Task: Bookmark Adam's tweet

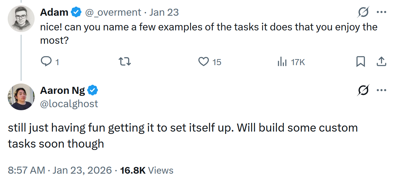Action: pos(360,62)
